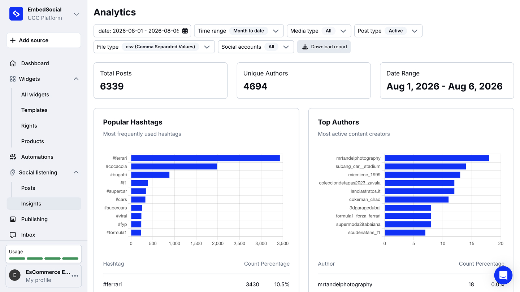The width and height of the screenshot is (520, 292).
Task: Open the profile three-dots menu
Action: pyautogui.click(x=75, y=276)
